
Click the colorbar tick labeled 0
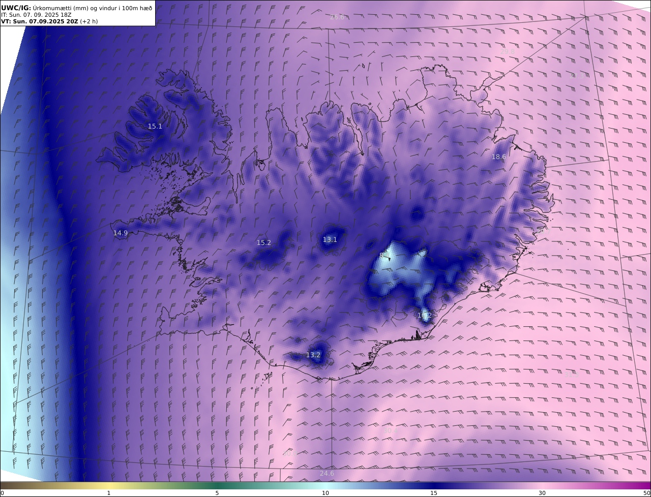click(x=2, y=493)
